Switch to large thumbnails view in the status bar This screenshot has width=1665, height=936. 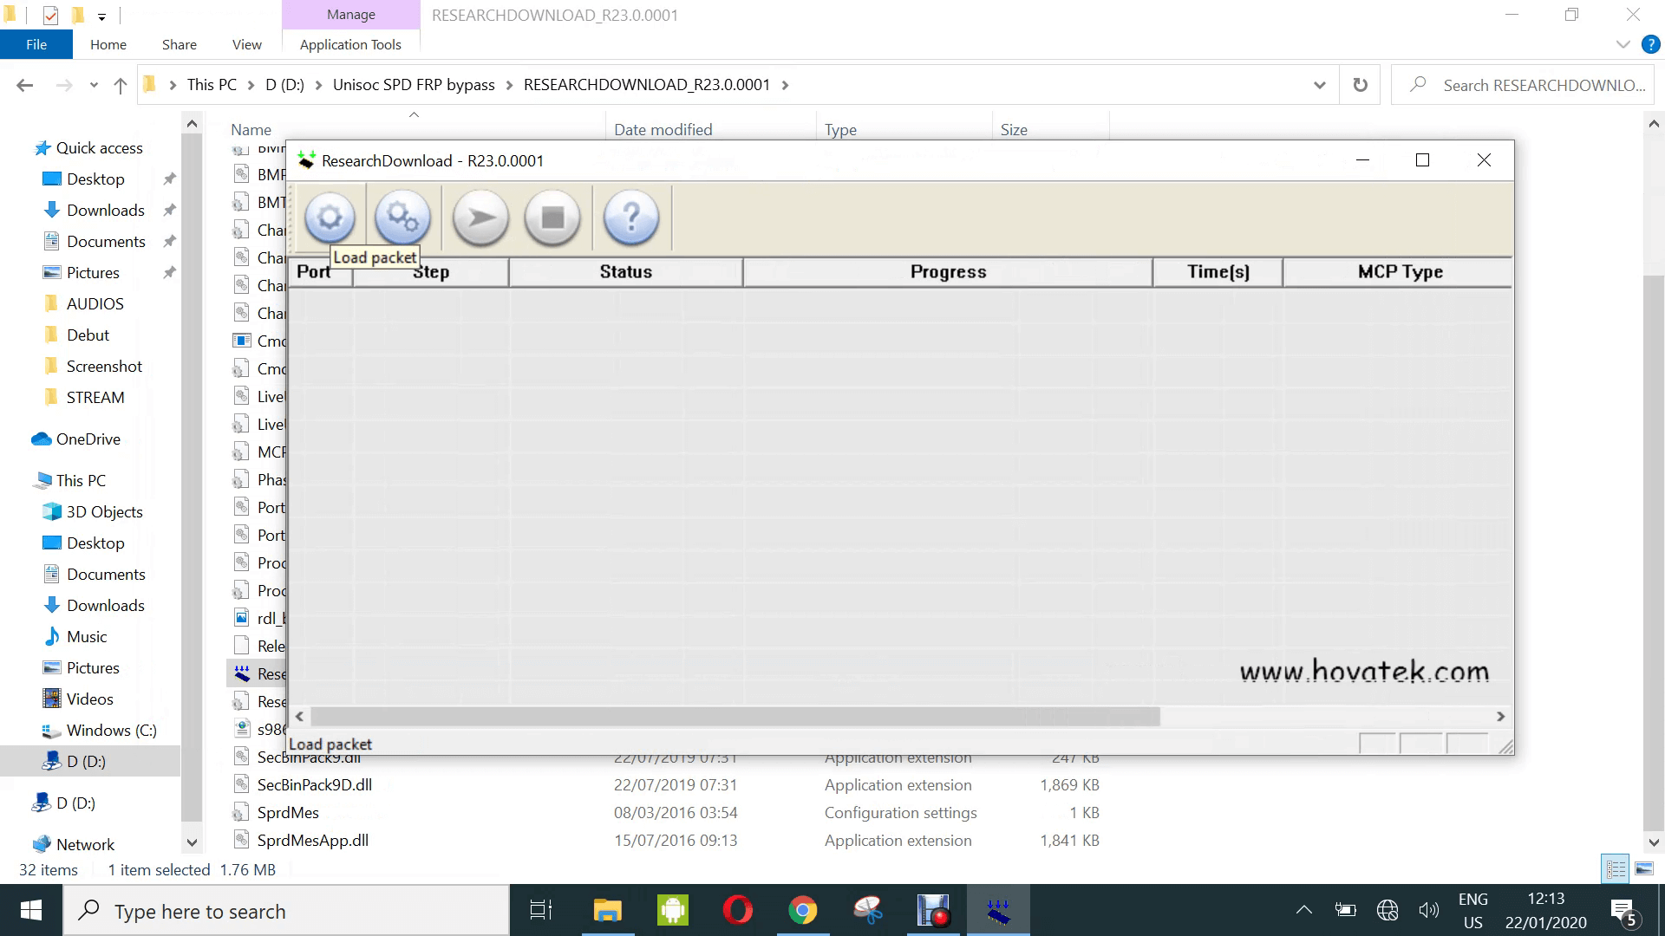[1645, 868]
